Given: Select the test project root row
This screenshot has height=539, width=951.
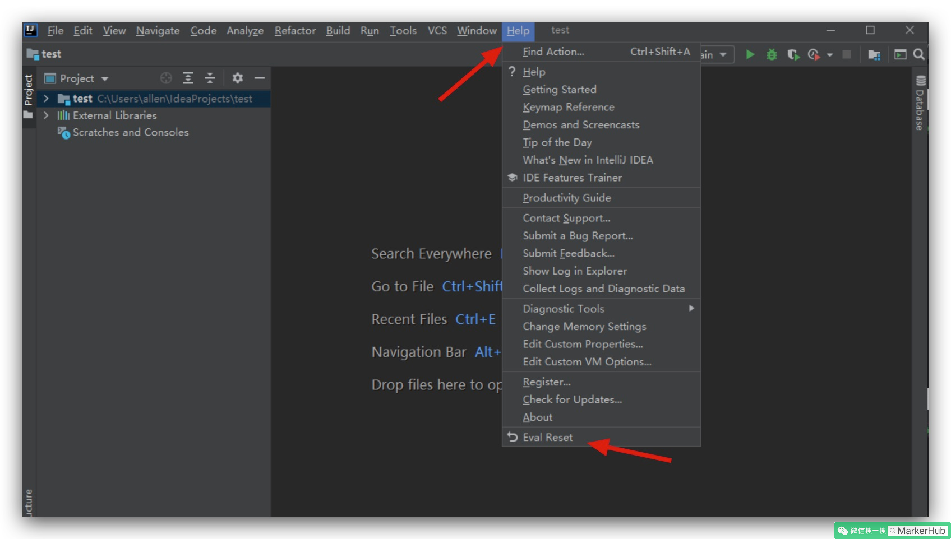Looking at the screenshot, I should pyautogui.click(x=154, y=99).
